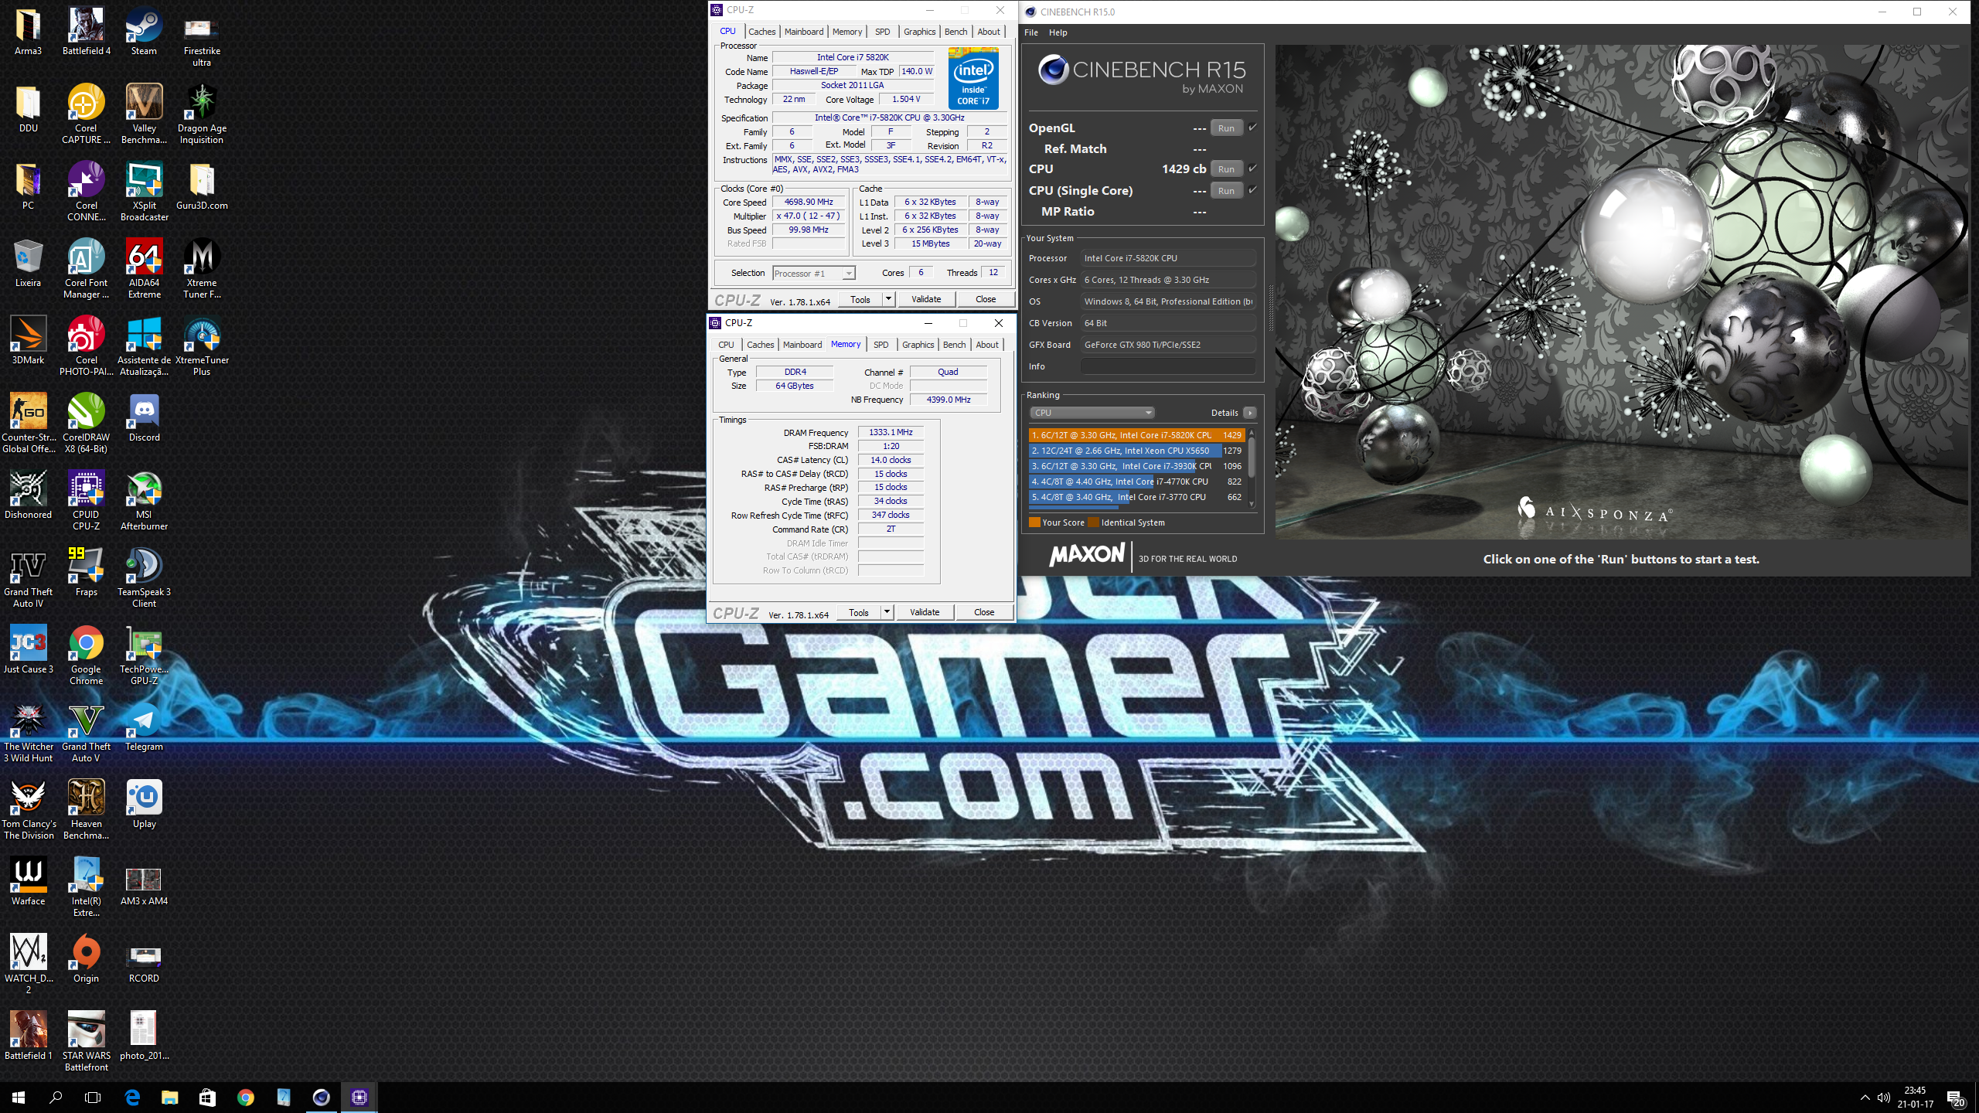Open the 3DMark desktop shortcut

[x=28, y=340]
